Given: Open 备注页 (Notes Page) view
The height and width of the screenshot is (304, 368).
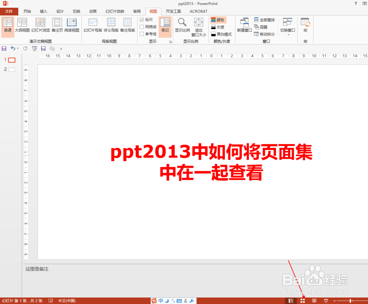Looking at the screenshot, I should point(57,24).
